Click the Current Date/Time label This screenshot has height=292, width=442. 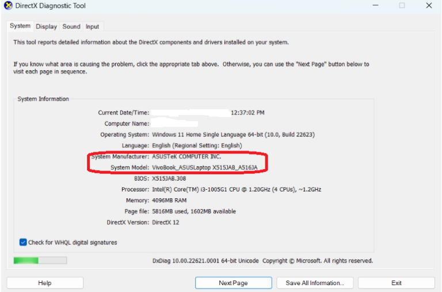pos(124,113)
